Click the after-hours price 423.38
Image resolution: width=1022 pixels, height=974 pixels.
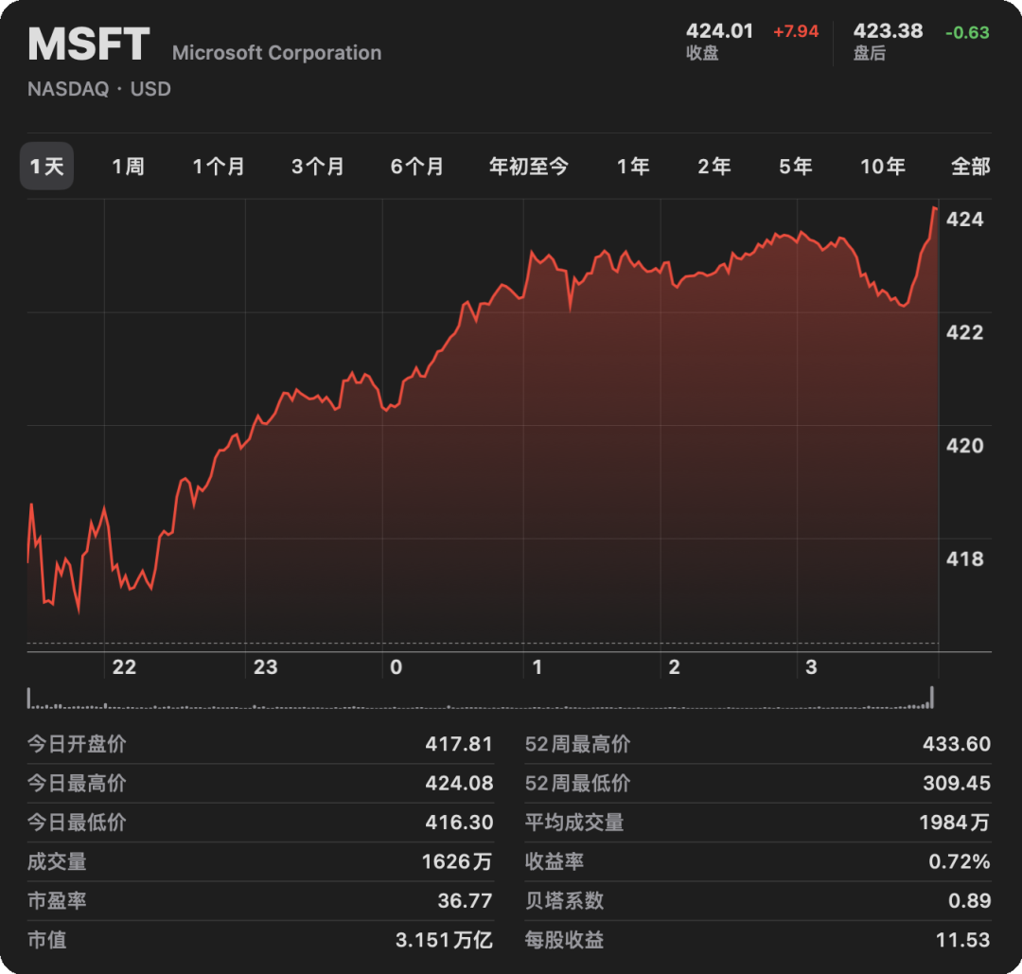889,30
